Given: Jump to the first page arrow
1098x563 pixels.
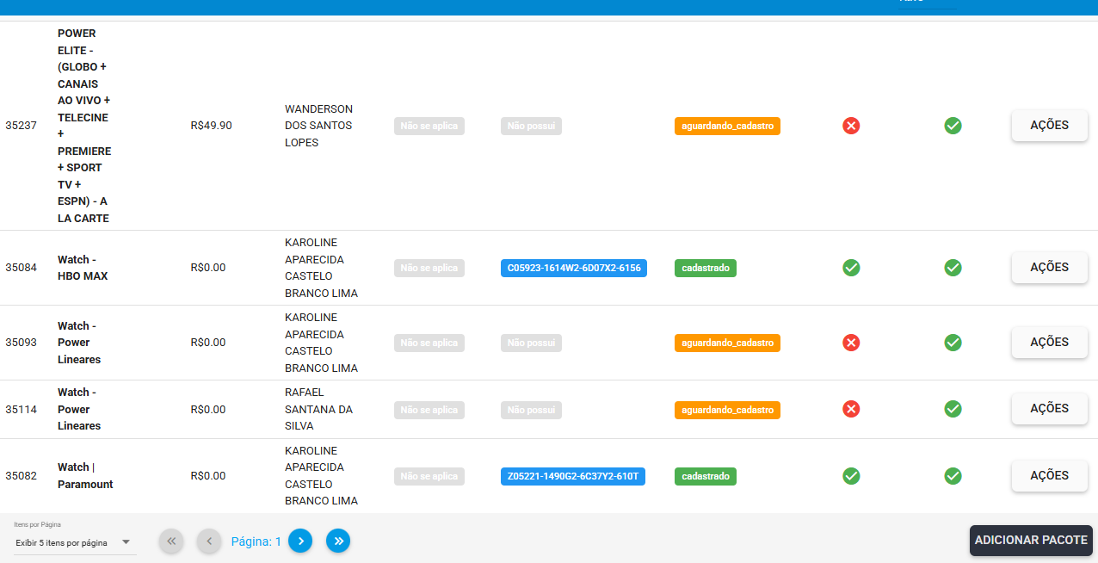Looking at the screenshot, I should pos(171,541).
